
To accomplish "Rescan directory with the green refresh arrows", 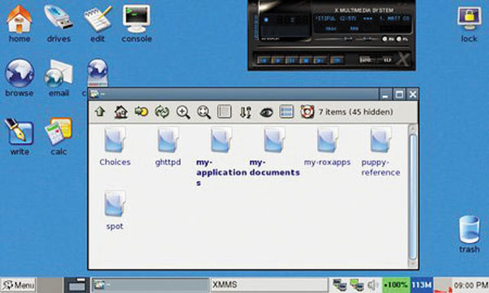I will [x=162, y=111].
